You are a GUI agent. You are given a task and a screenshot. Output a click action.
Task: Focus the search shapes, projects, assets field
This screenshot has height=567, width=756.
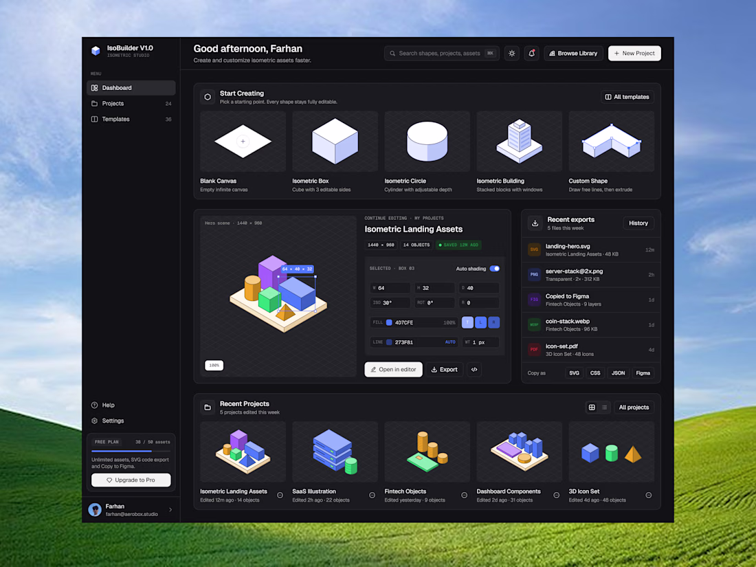coord(442,54)
